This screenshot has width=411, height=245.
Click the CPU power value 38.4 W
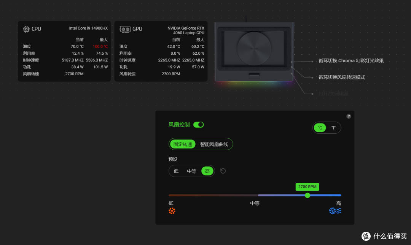click(x=77, y=67)
